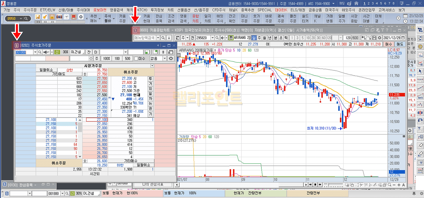Click the 100% quantity button in order window
Screen dimensions: 424x198
click(106, 58)
